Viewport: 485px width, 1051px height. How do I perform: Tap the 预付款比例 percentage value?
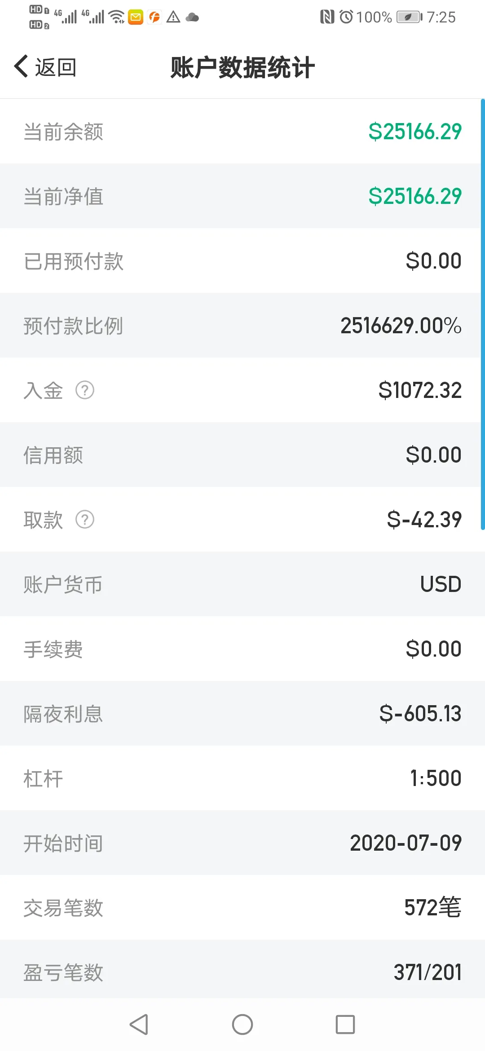click(401, 326)
